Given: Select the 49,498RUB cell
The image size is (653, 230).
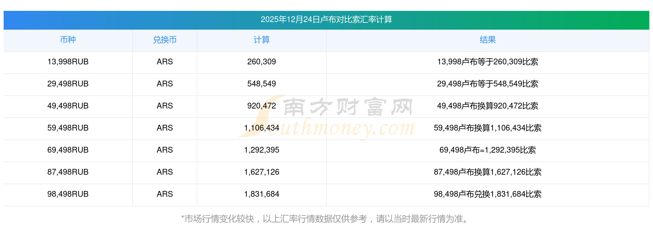Looking at the screenshot, I should (x=68, y=106).
